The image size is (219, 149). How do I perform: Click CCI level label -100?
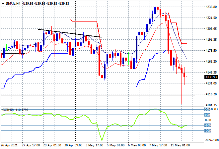point(208,125)
